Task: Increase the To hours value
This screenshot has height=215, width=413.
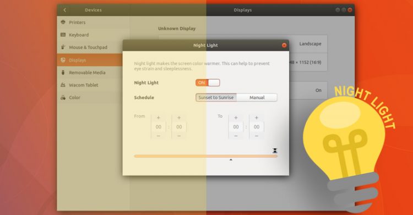Action: (236, 117)
